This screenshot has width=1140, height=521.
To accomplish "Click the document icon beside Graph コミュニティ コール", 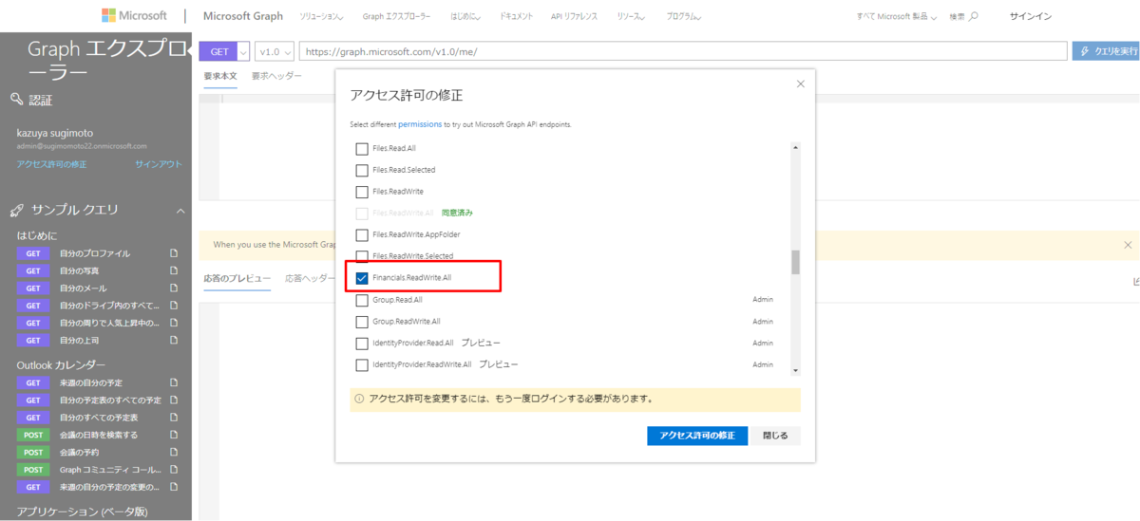I will tap(174, 470).
